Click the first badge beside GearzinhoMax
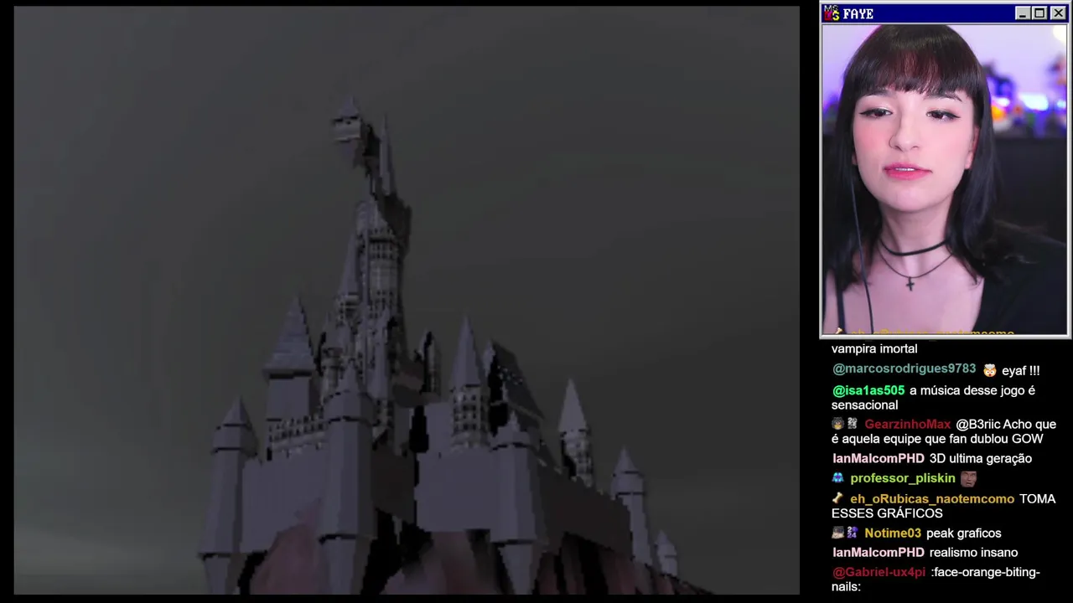The width and height of the screenshot is (1073, 603). point(837,424)
